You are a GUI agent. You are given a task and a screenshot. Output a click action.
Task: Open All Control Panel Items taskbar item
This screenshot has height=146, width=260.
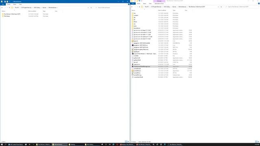(x=16, y=144)
